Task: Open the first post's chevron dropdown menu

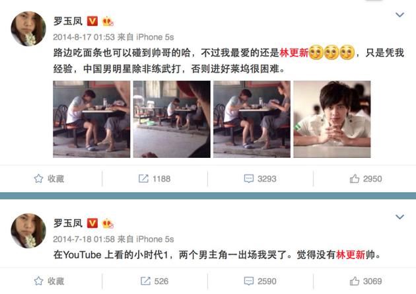Action: (399, 15)
